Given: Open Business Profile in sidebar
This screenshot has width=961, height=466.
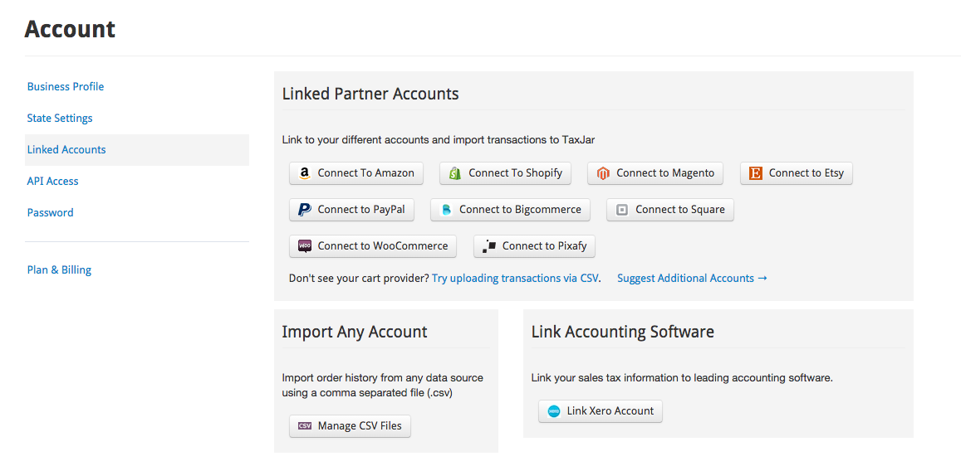Looking at the screenshot, I should click(x=66, y=87).
